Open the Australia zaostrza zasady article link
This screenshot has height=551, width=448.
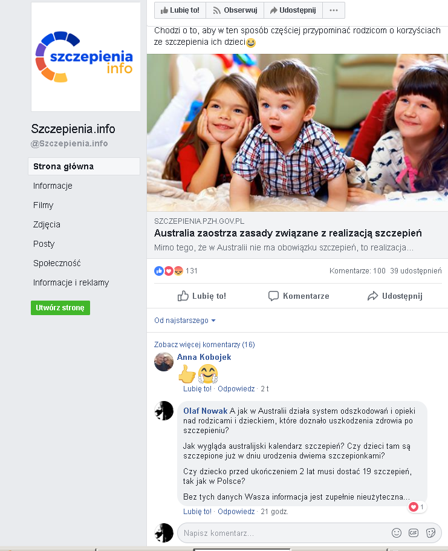[x=288, y=233]
